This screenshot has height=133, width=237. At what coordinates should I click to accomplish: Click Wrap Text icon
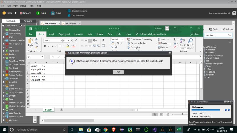103,41
